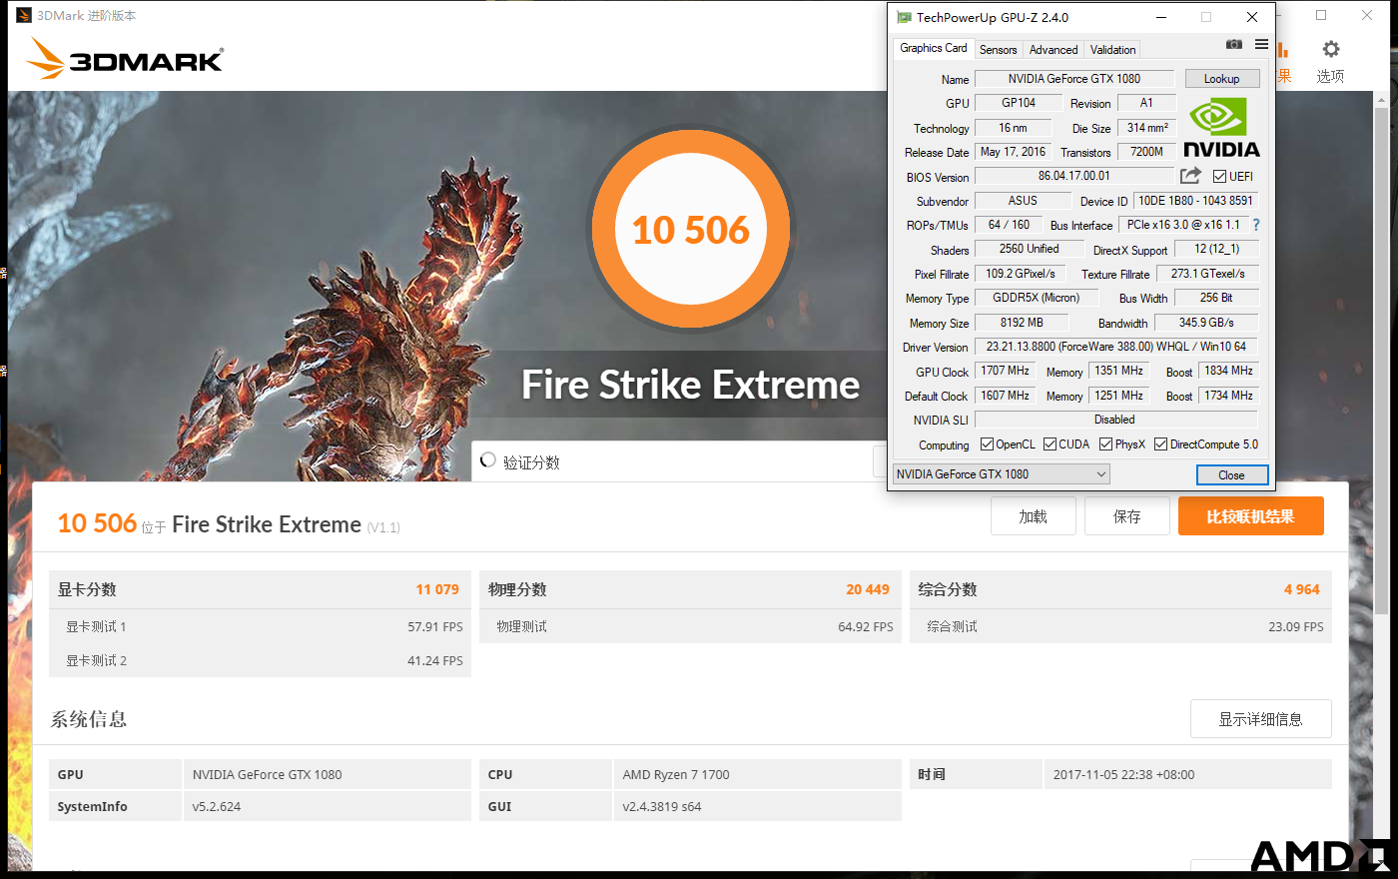Click the 综合分数 4 964 header
This screenshot has width=1398, height=879.
click(1120, 589)
